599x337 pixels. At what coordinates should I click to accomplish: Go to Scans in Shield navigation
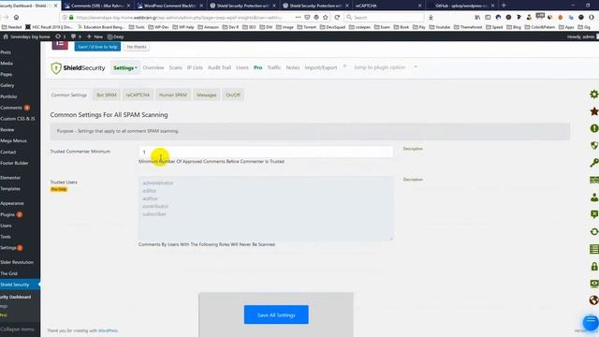click(175, 67)
